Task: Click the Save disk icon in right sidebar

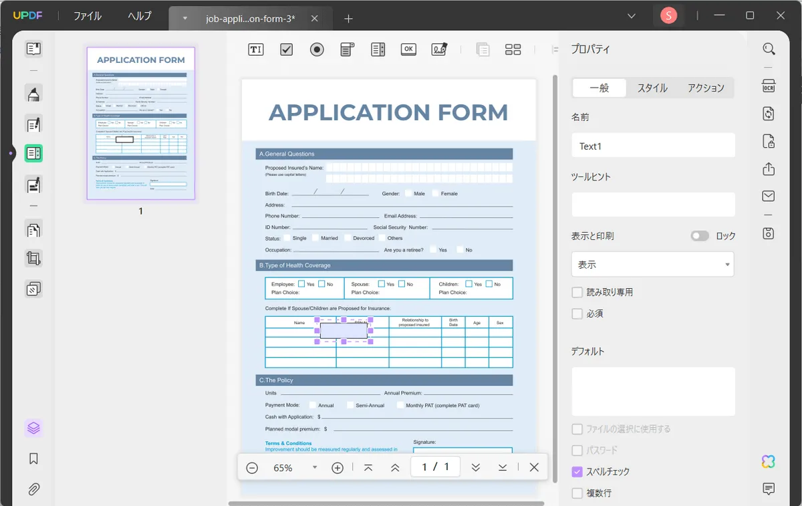Action: coord(769,233)
